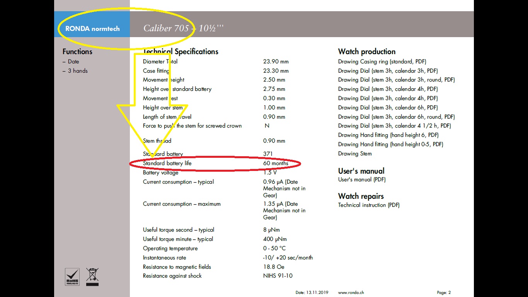
Task: Click the Stem thread label
Action: tap(157, 141)
